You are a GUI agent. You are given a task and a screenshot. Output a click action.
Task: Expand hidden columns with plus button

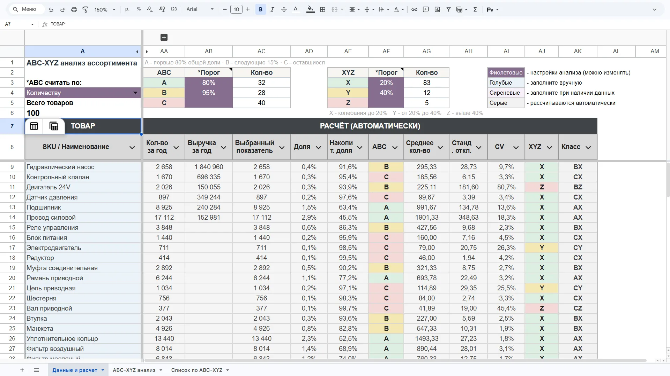point(164,37)
